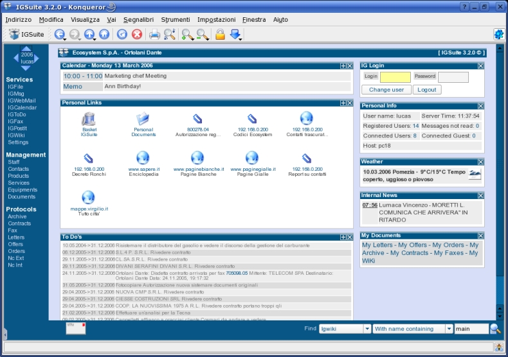This screenshot has height=357, width=508.
Task: Expand the To Do's panel plus button
Action: pos(343,238)
